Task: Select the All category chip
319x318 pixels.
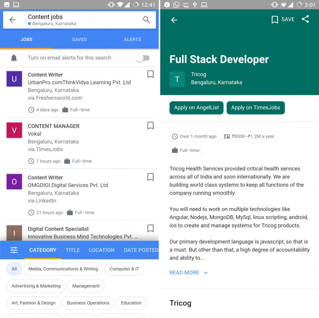Action: click(14, 269)
